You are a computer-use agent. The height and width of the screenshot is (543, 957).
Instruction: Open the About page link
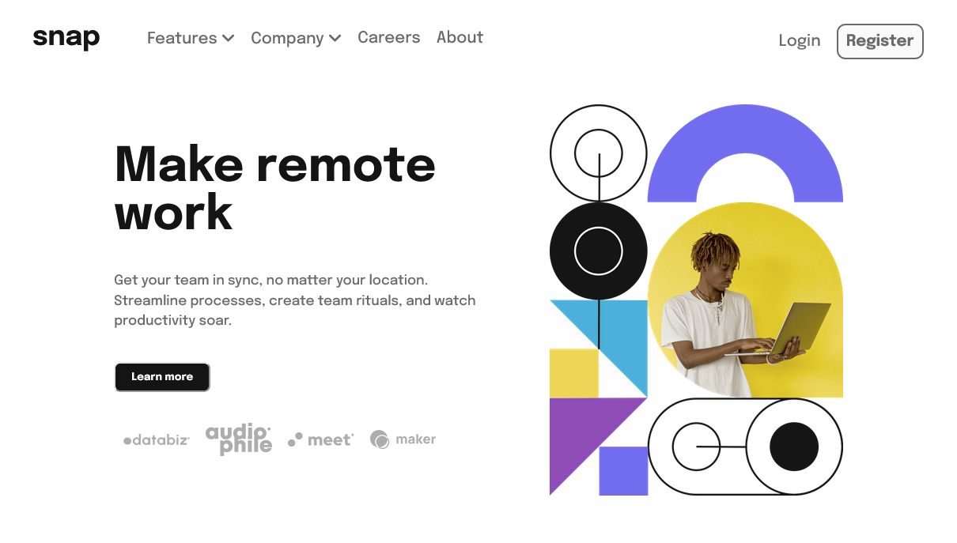460,37
